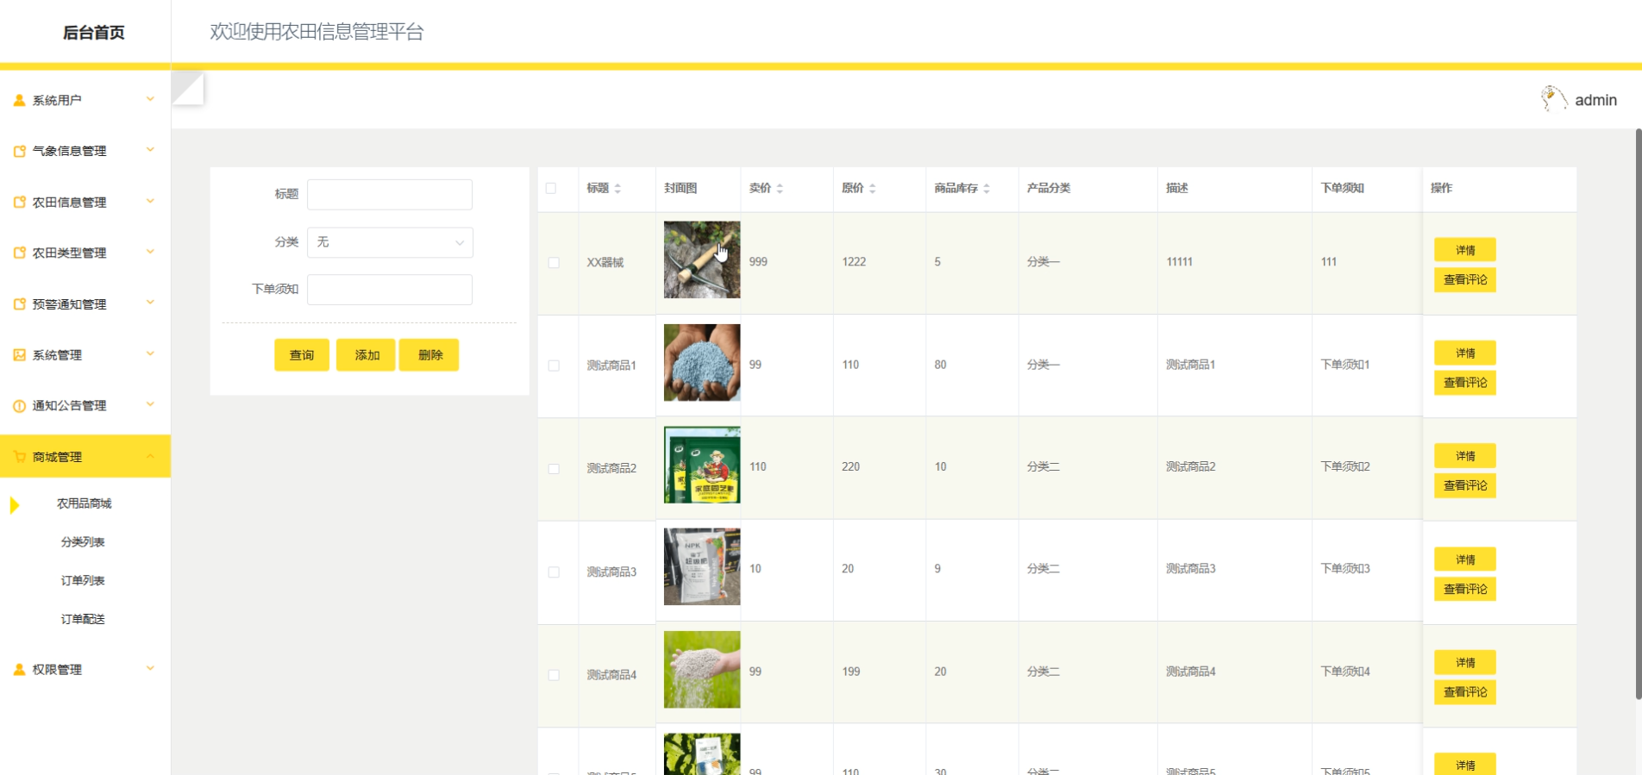The width and height of the screenshot is (1642, 775).
Task: Click the 农田类型管理 sidebar icon
Action: pos(19,253)
